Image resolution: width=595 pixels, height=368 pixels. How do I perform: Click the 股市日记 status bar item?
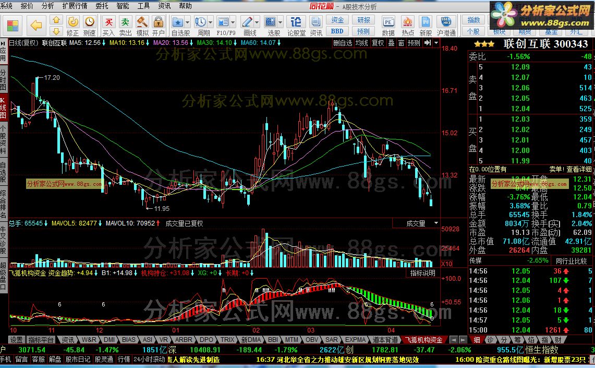[78, 359]
